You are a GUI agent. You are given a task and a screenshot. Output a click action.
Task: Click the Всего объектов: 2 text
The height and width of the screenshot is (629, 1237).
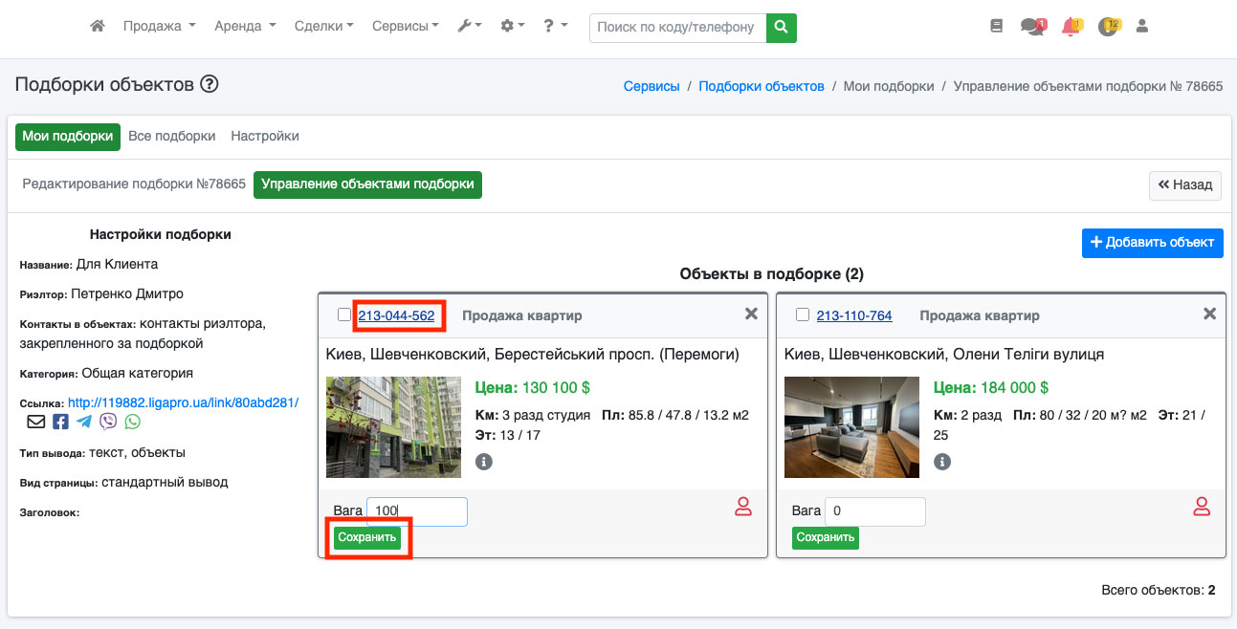(1159, 590)
